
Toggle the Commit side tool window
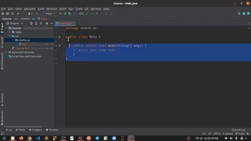(2, 42)
